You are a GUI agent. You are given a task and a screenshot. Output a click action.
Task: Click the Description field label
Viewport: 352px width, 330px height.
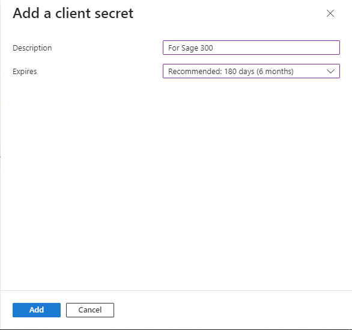32,48
